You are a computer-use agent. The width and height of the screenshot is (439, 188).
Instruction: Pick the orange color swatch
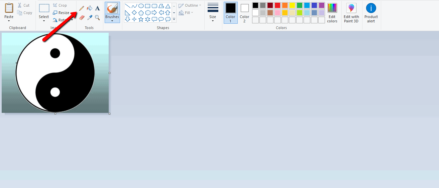pyautogui.click(x=285, y=5)
